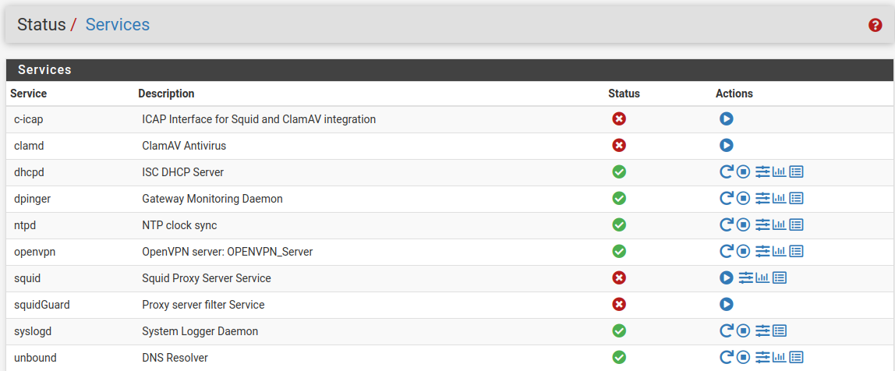Restart the syslogd logger daemon
Viewport: 895px width, 371px height.
tap(726, 331)
